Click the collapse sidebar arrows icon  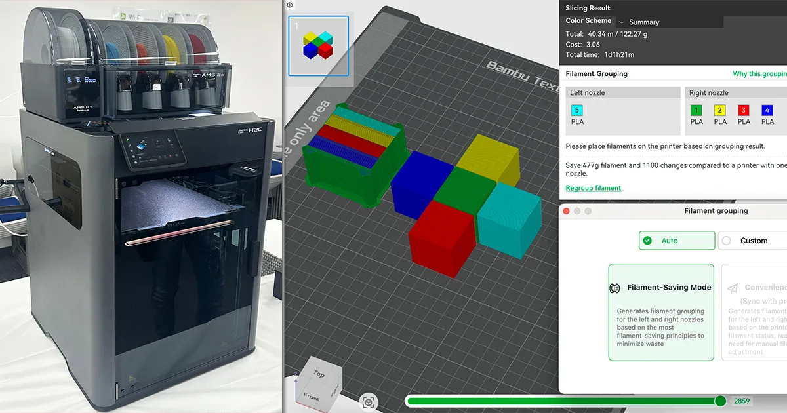pyautogui.click(x=290, y=5)
